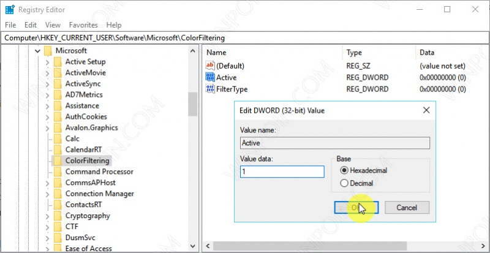The width and height of the screenshot is (490, 253).
Task: Click the registry path address bar
Action: 244,38
